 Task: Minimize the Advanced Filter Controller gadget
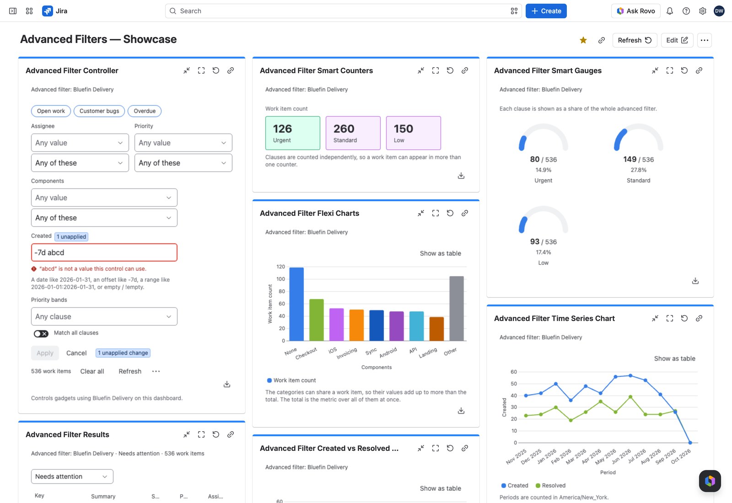[x=187, y=70]
